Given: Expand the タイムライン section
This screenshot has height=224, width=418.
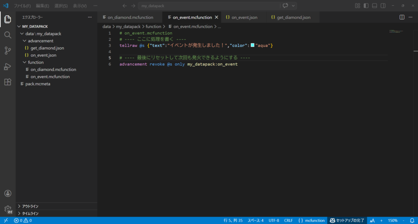Looking at the screenshot, I should click(30, 213).
